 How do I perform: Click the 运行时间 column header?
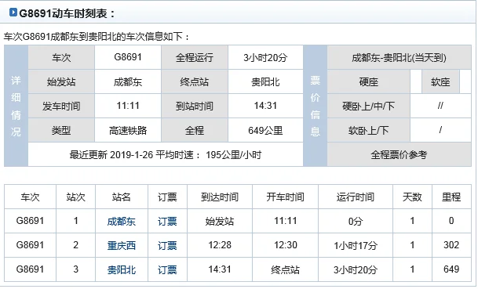[356, 197]
